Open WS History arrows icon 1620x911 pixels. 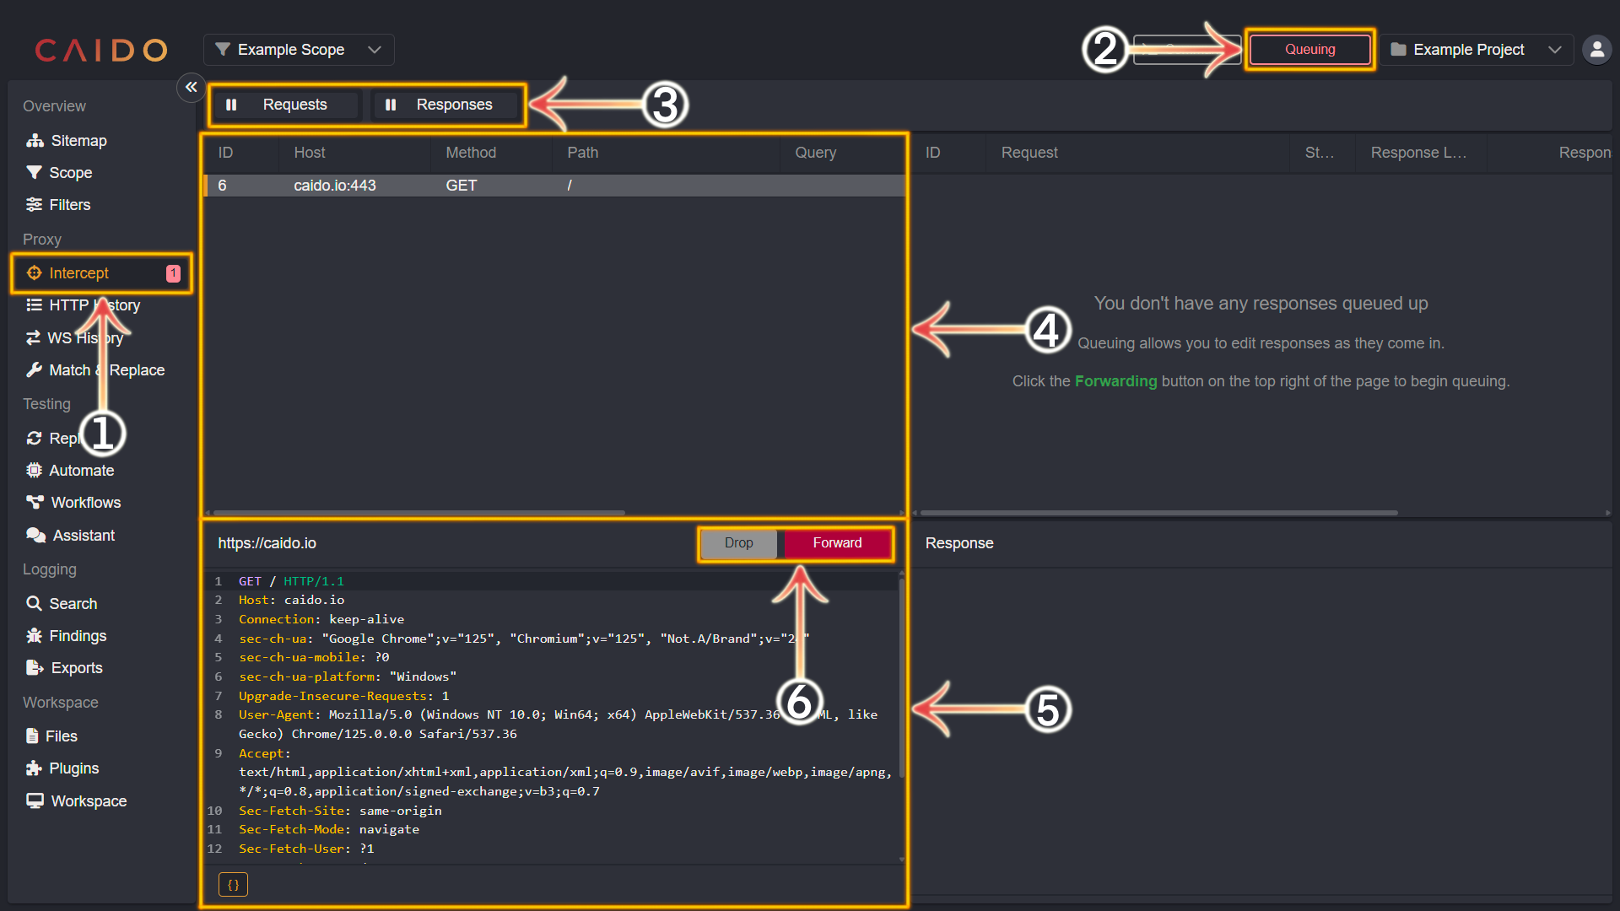33,338
